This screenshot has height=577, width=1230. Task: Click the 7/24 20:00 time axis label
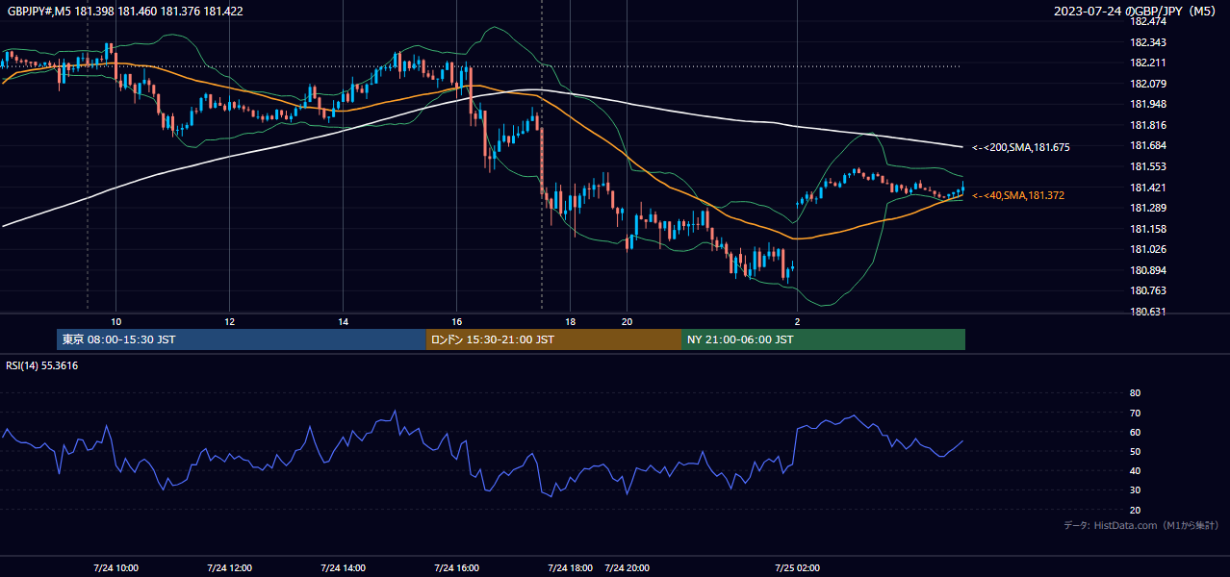pos(628,568)
